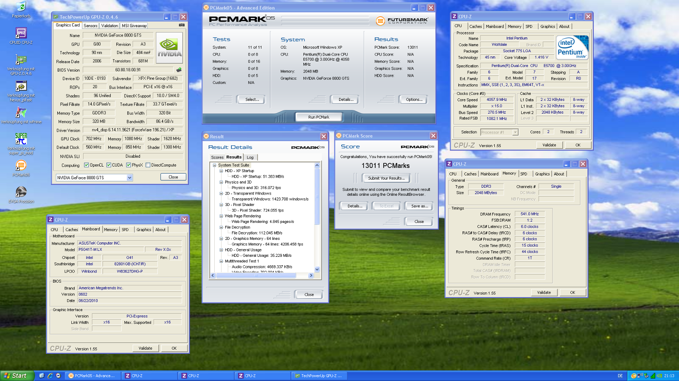The image size is (679, 381).
Task: Click Validate in CPU-Z Mainboard window
Action: click(145, 348)
